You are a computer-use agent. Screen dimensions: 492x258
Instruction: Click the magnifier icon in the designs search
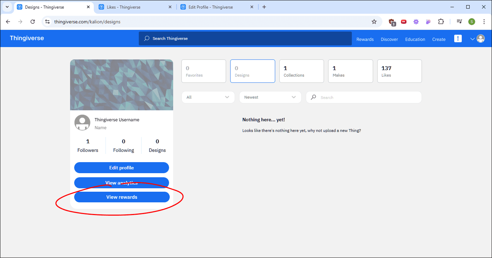313,97
